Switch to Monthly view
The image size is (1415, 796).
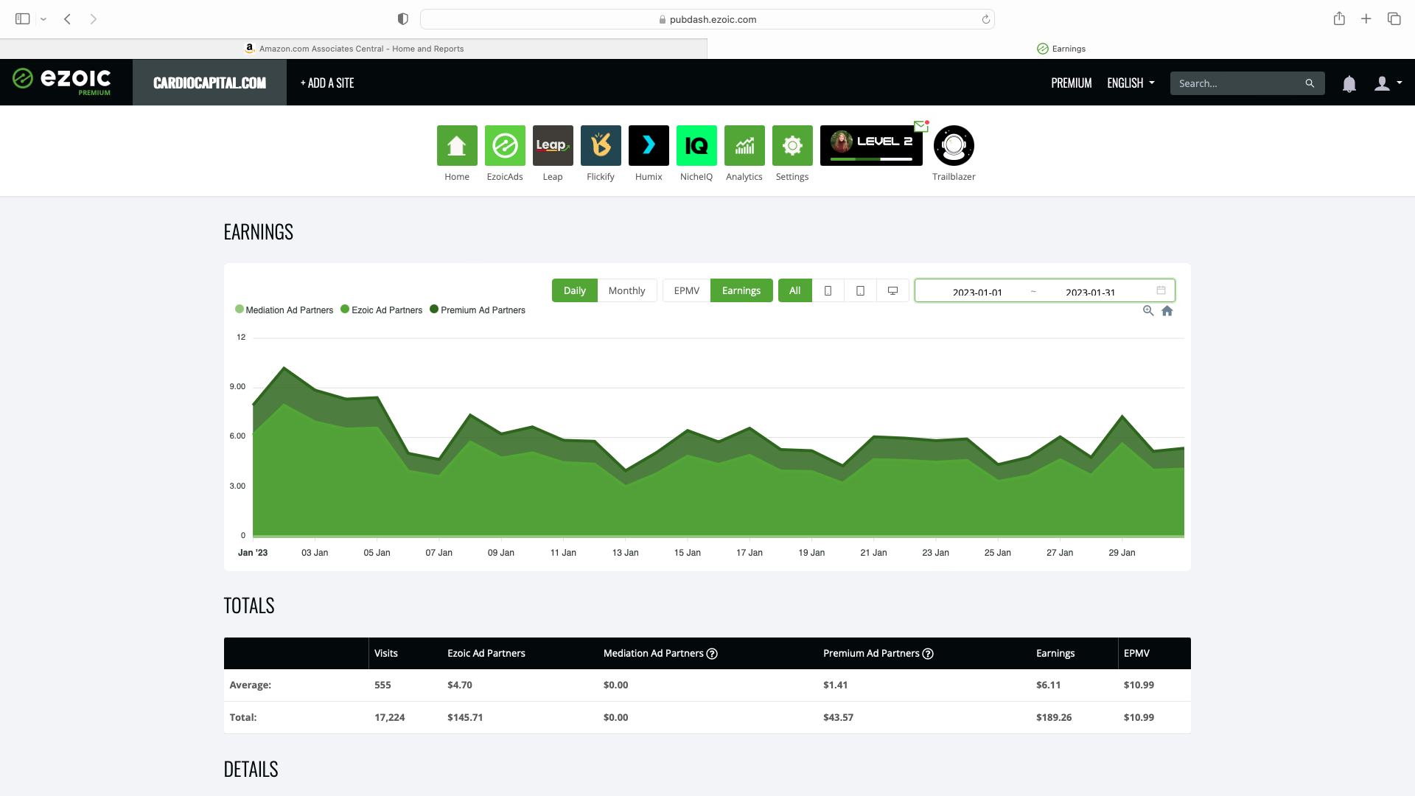626,290
